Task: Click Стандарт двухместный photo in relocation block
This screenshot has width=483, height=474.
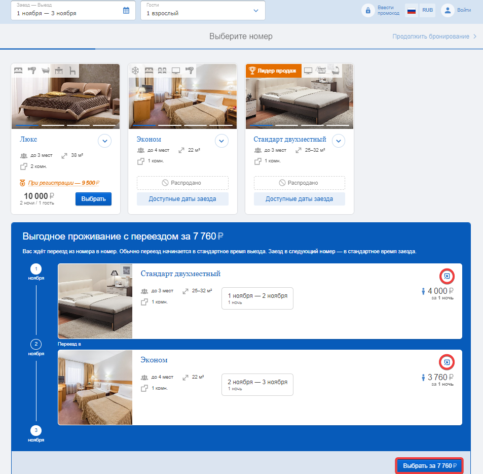Action: tap(95, 301)
